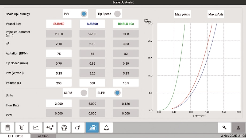The image size is (246, 138).
Task: Open the vessel beaker icon
Action: coord(22,128)
